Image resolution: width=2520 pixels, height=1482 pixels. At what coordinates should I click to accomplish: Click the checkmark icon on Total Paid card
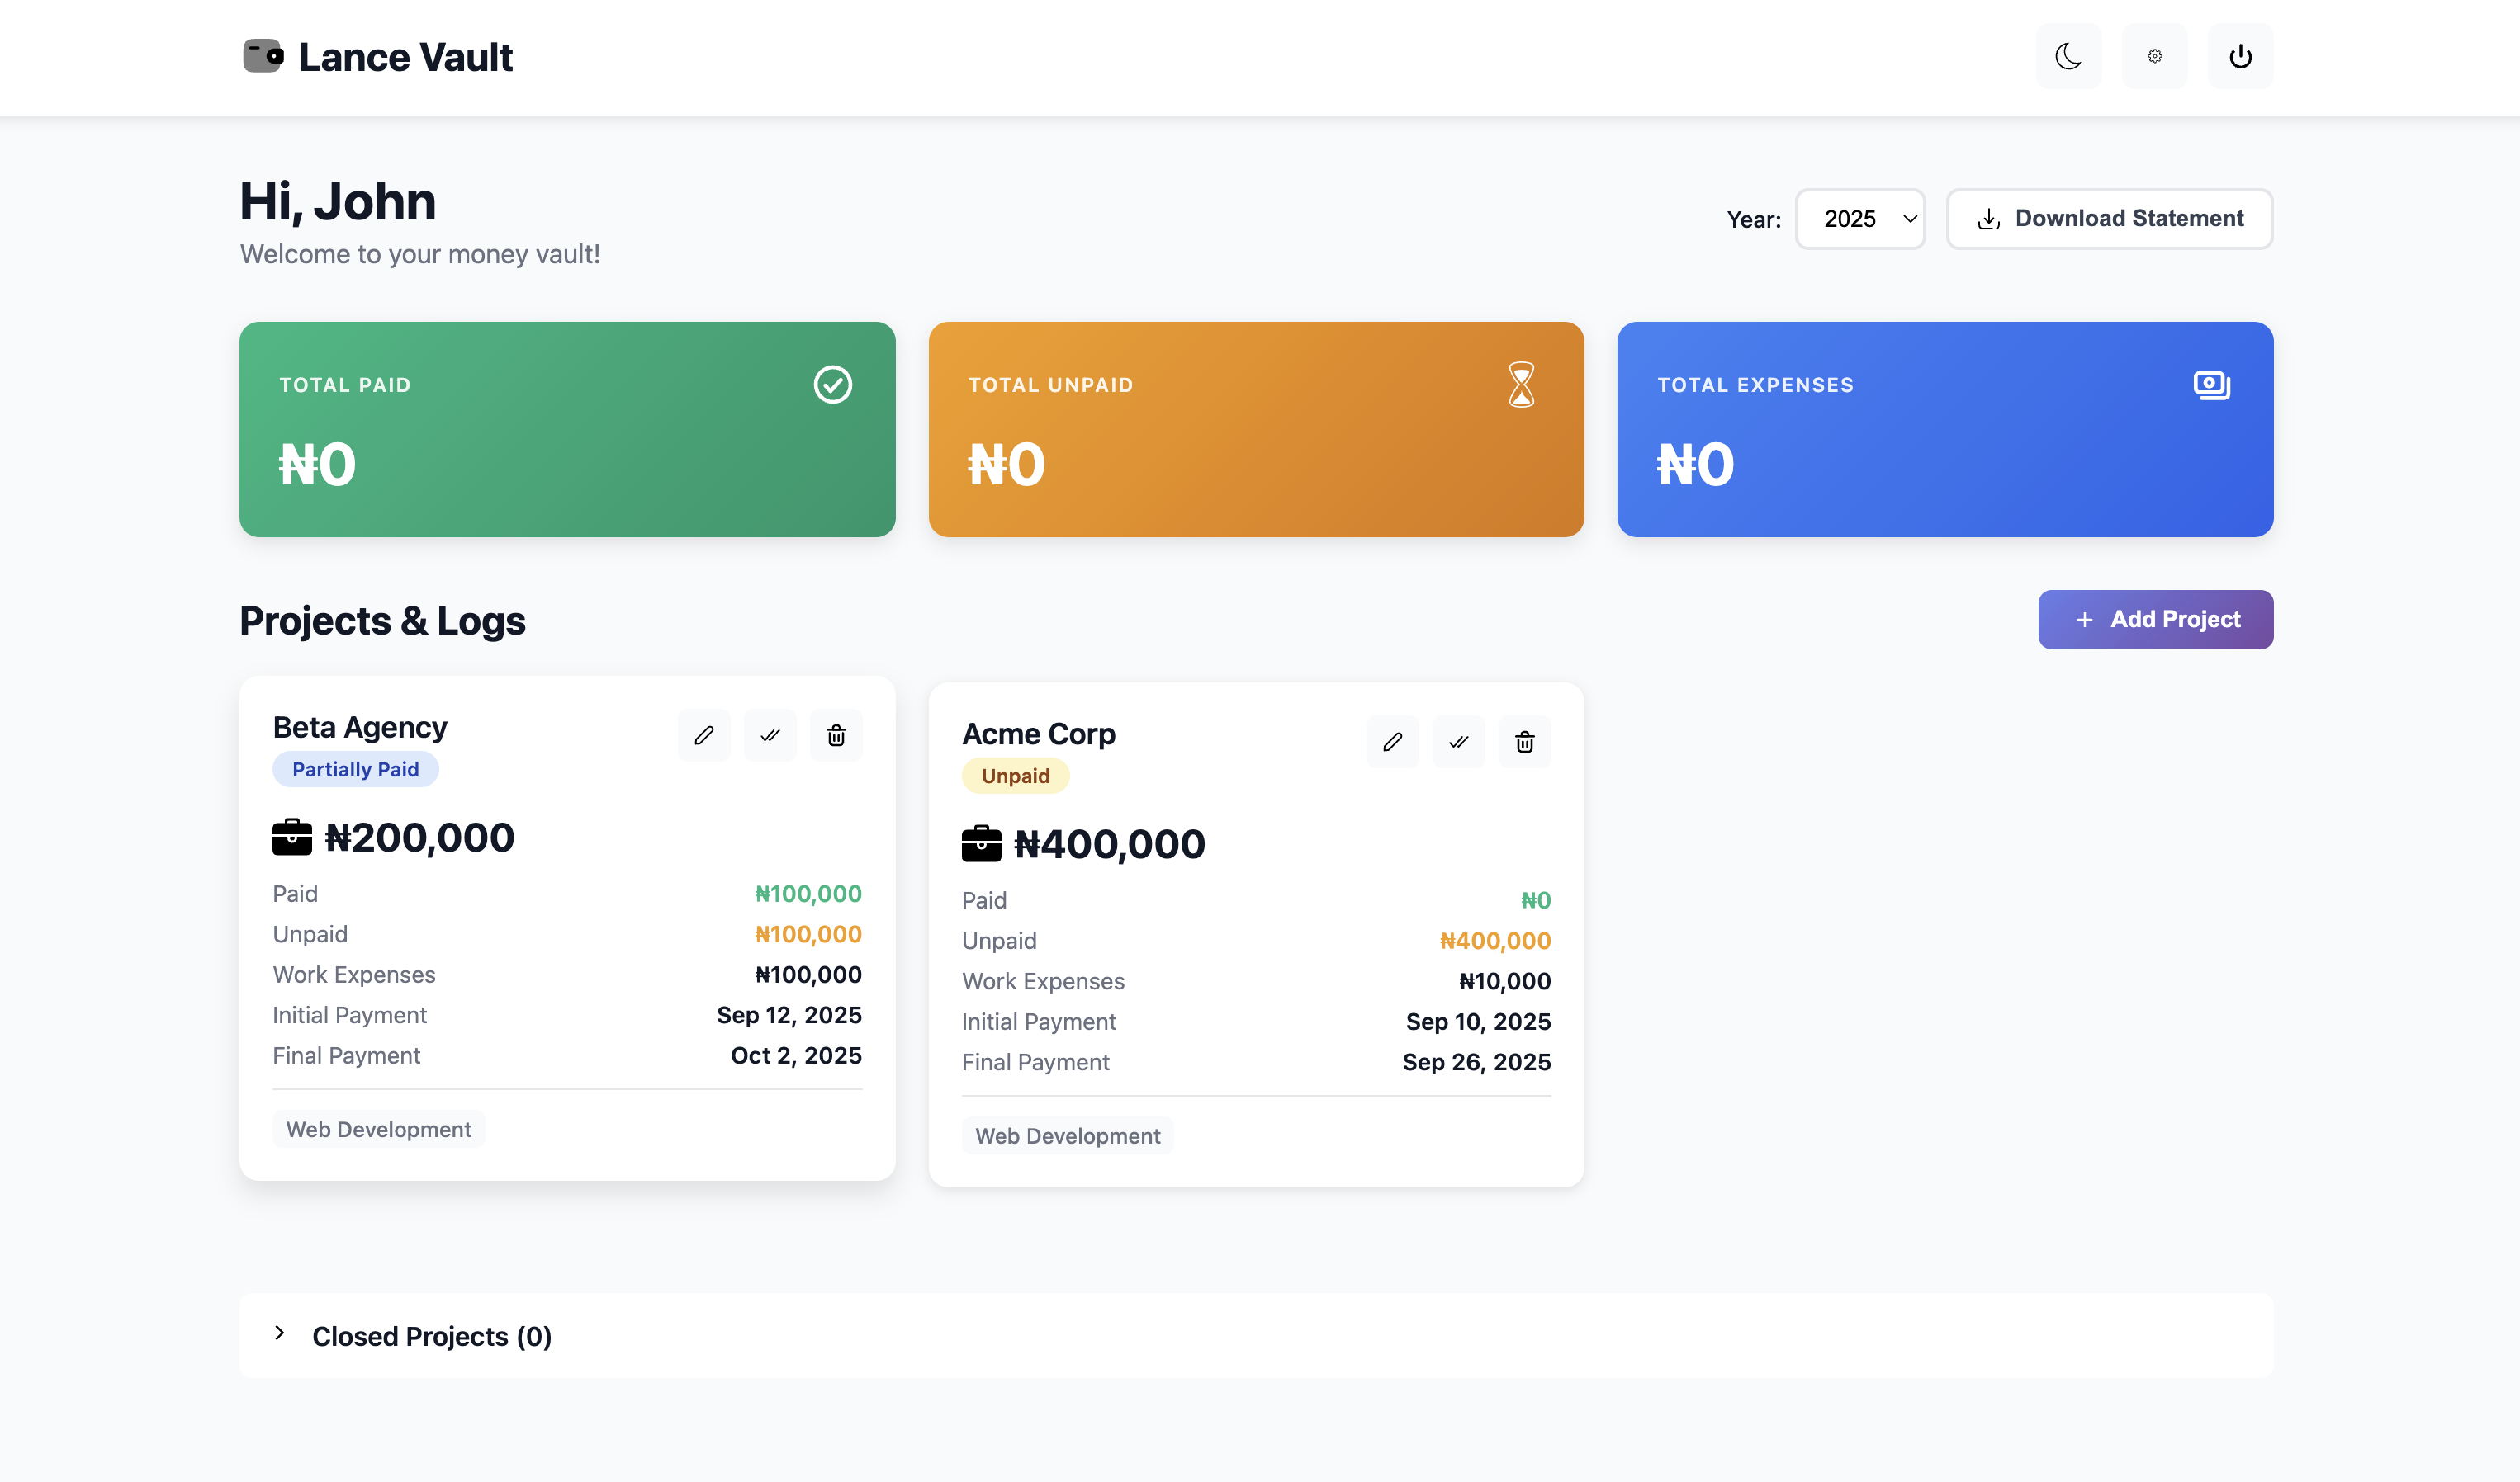832,385
